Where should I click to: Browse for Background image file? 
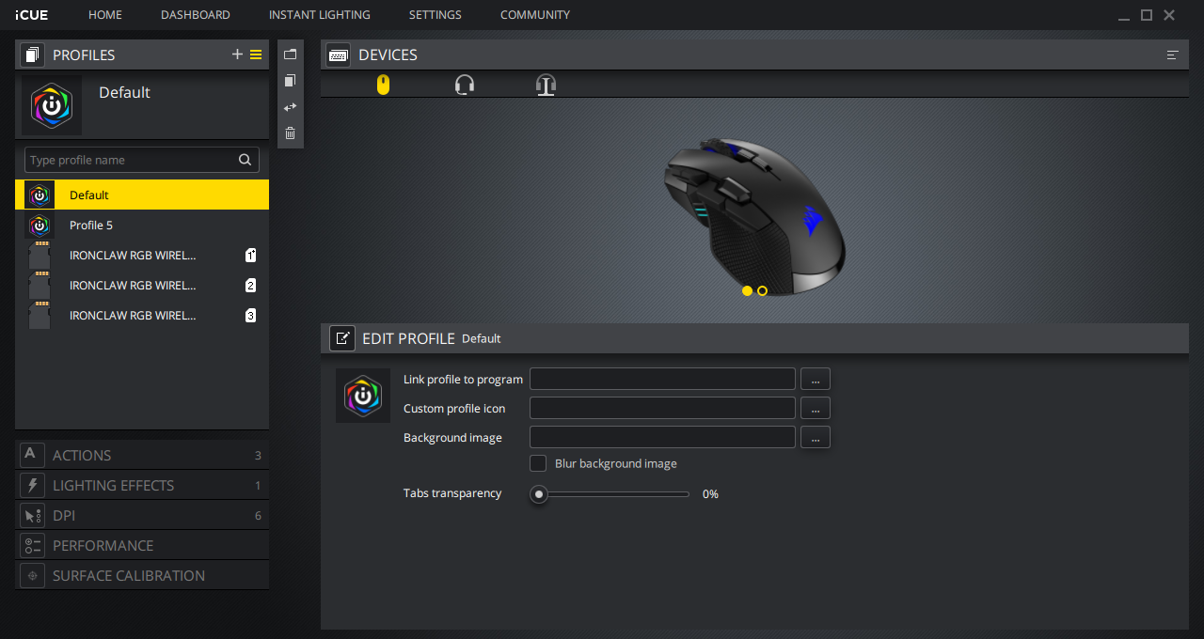[x=816, y=437]
